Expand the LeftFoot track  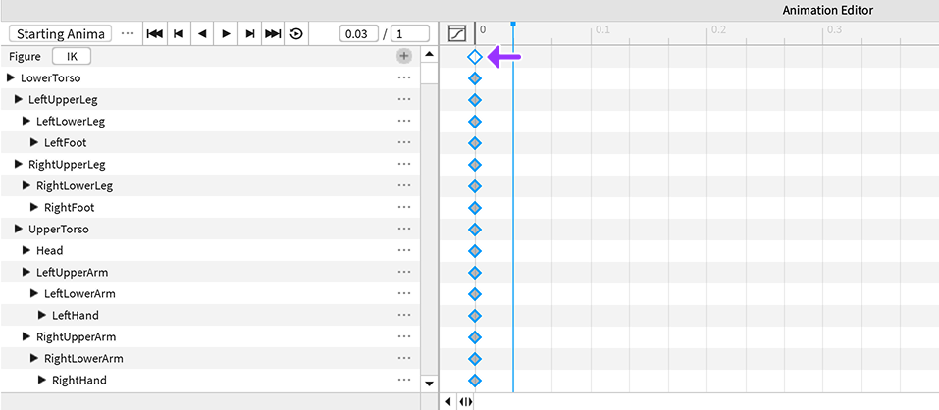pyautogui.click(x=34, y=142)
